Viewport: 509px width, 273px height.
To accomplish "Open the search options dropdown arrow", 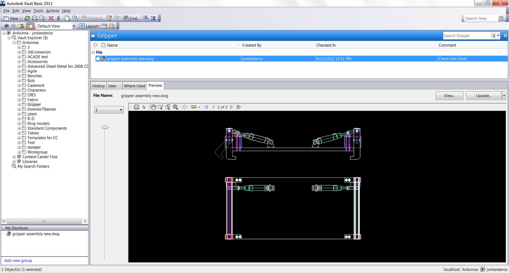I will 498,36.
